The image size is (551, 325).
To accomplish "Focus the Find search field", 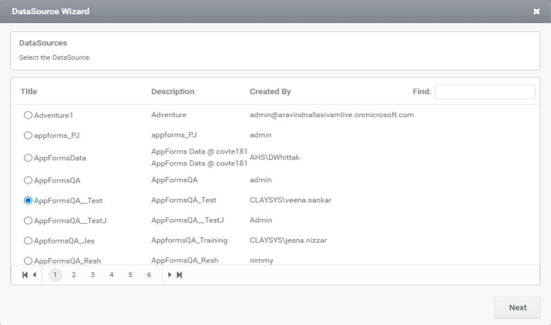I will pos(484,92).
